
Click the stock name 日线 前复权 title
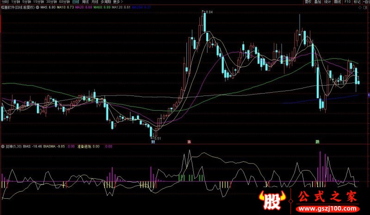18,7
